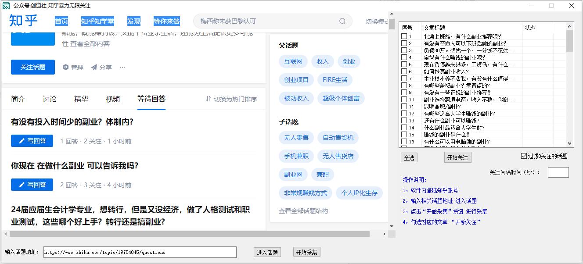583x264 pixels.
Task: Click the 进入话题 button
Action: coord(267,252)
